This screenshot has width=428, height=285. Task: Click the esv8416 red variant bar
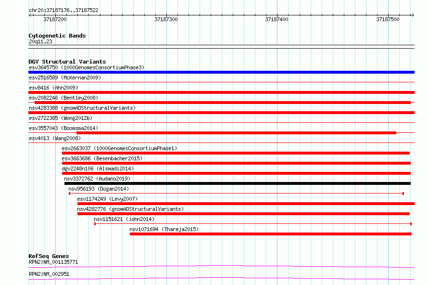click(x=221, y=92)
